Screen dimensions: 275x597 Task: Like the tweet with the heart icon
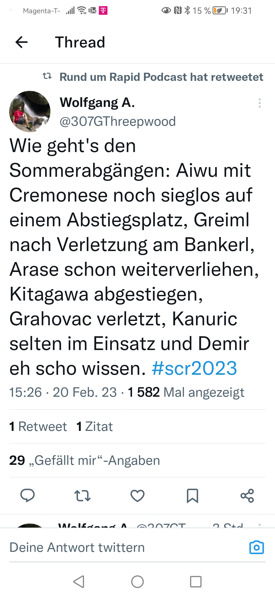(x=137, y=496)
